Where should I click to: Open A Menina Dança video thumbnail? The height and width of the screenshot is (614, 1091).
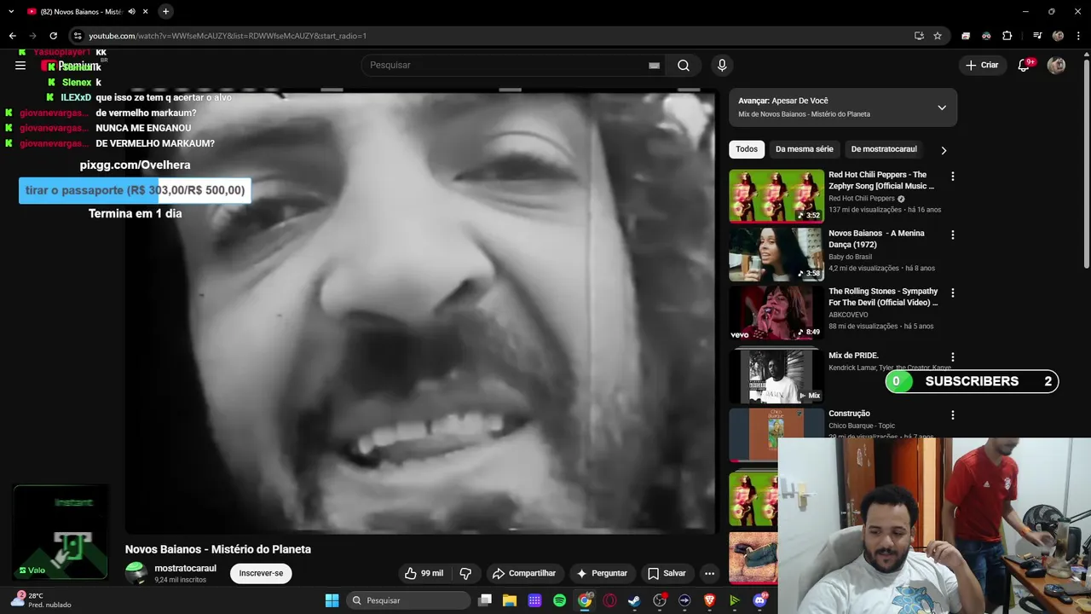click(x=776, y=254)
